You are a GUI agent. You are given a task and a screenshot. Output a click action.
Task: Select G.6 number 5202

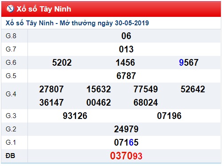coord(62,63)
